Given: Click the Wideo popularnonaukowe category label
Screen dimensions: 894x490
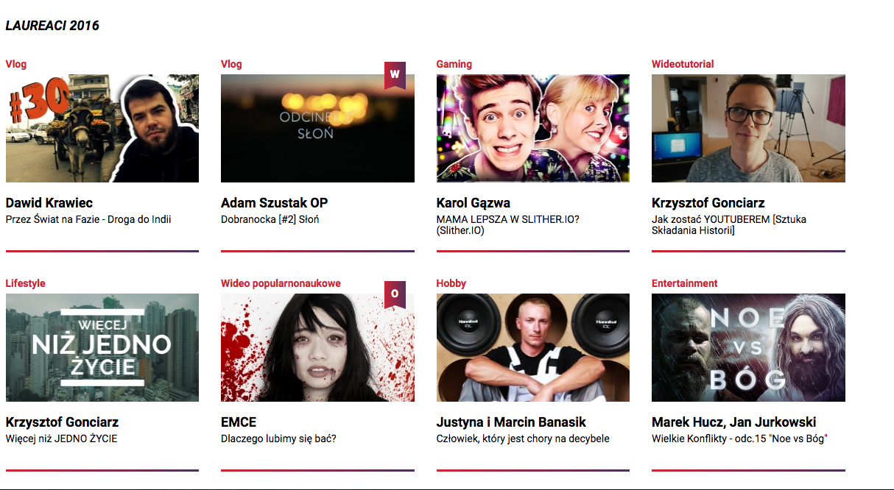Looking at the screenshot, I should [281, 283].
